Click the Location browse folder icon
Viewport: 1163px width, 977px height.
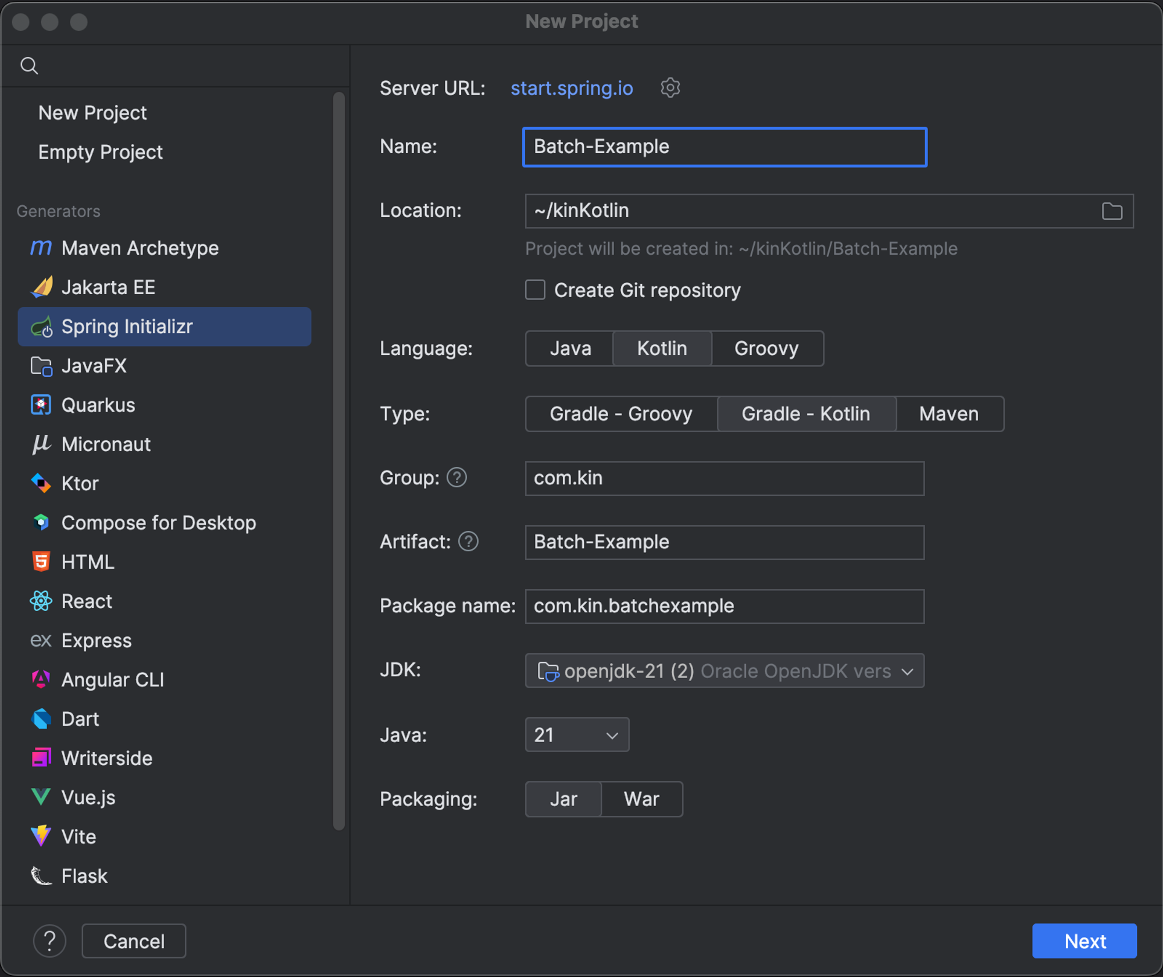pyautogui.click(x=1111, y=211)
